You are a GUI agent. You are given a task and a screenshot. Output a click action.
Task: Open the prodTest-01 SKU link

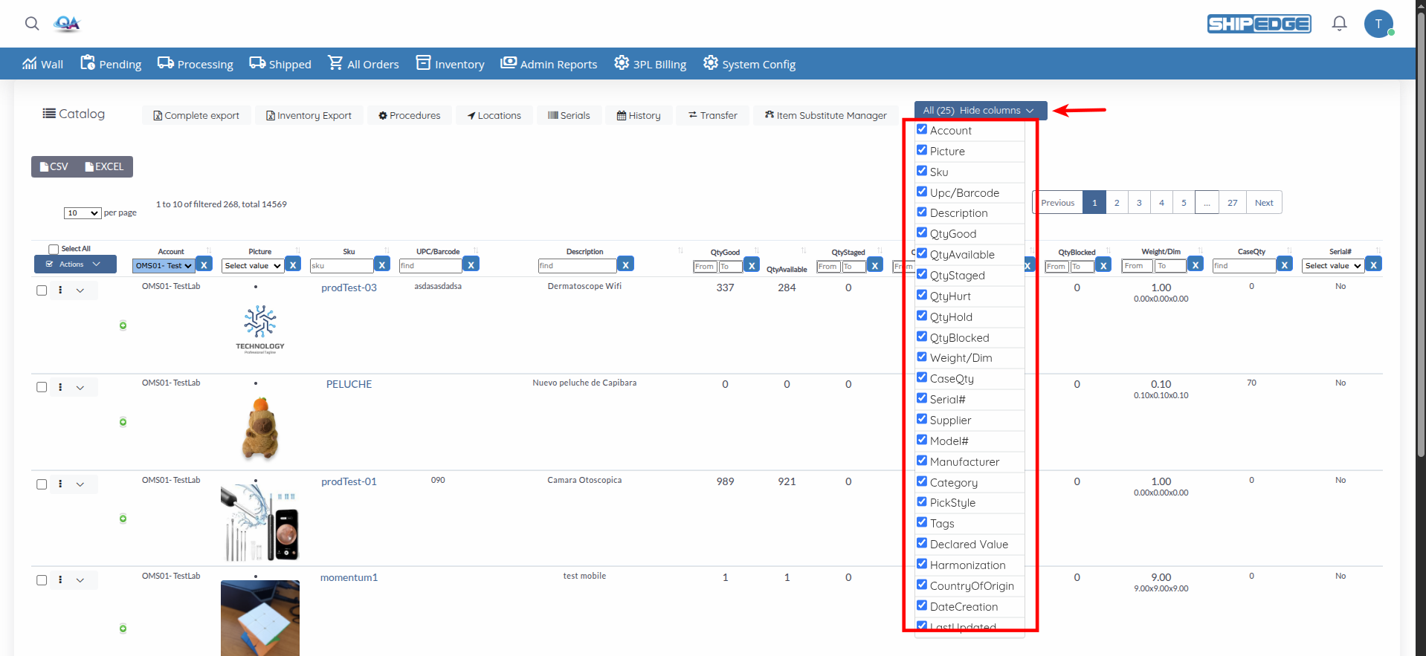coord(349,481)
